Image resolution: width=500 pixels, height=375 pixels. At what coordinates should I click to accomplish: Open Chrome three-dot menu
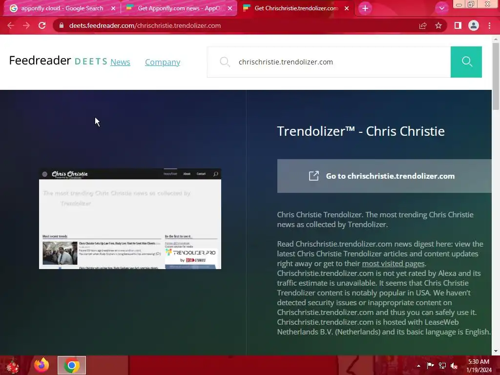pyautogui.click(x=489, y=25)
